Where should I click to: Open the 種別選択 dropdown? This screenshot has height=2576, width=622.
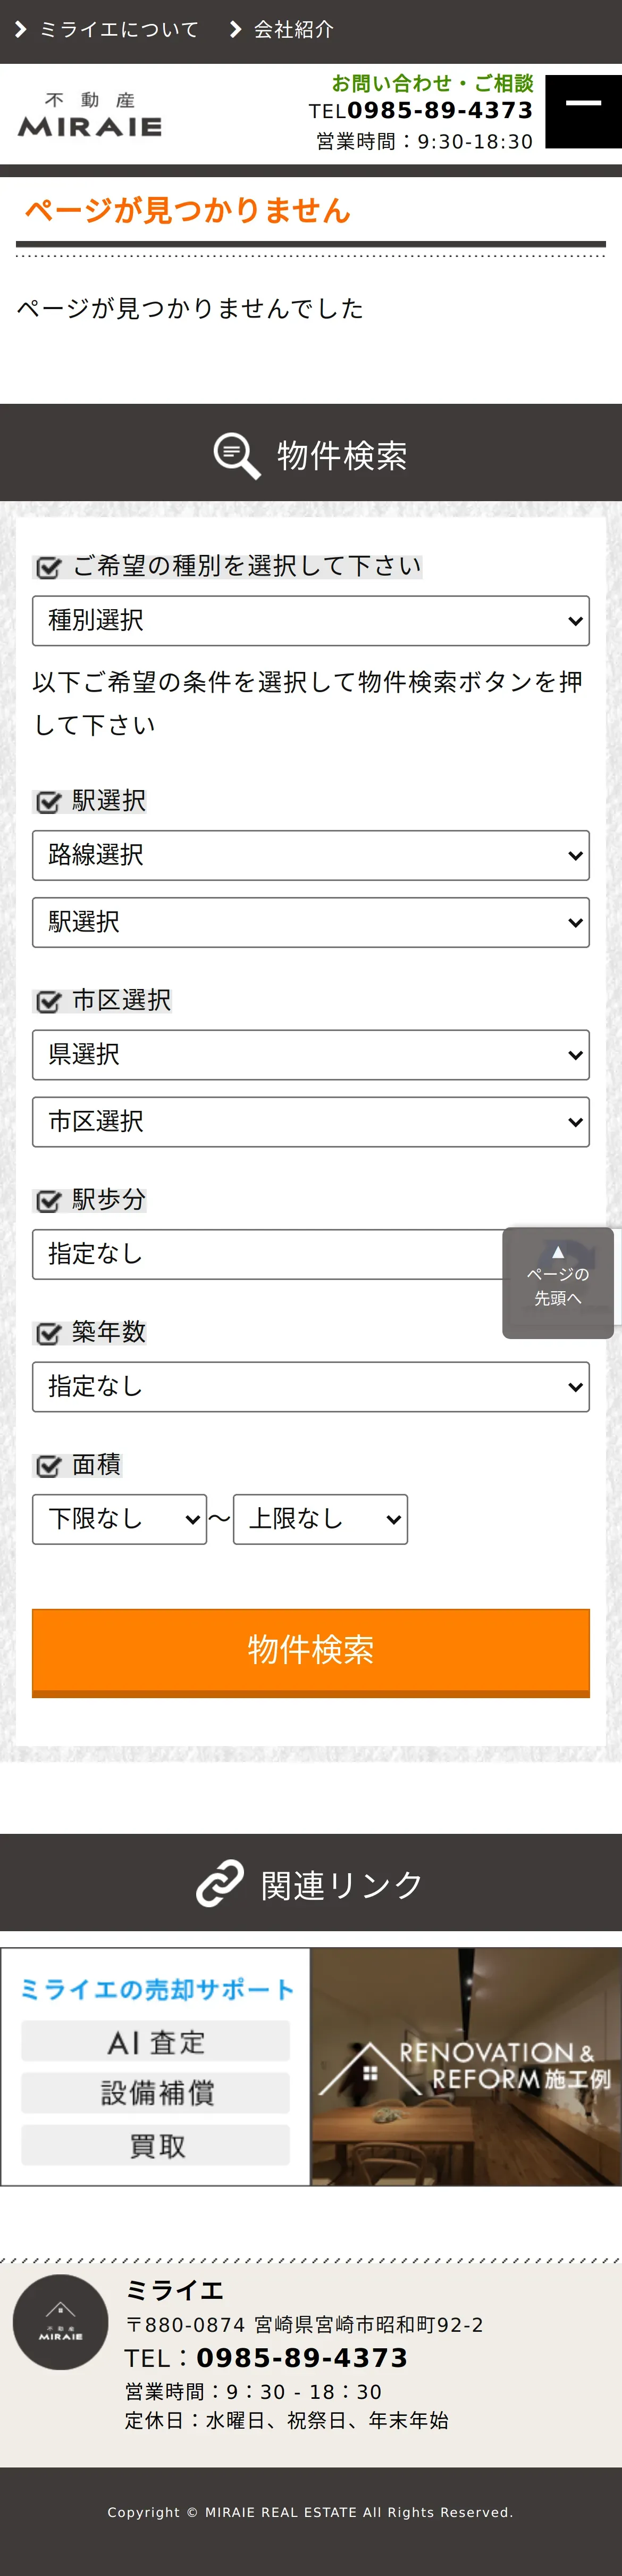(310, 621)
